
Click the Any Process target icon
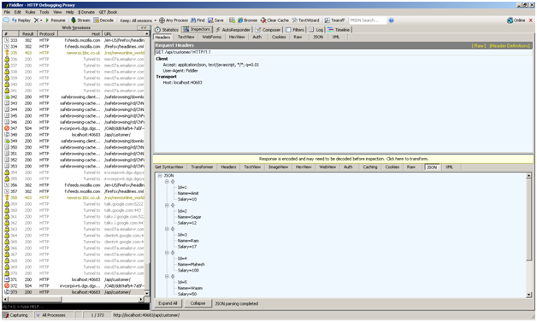pos(162,20)
